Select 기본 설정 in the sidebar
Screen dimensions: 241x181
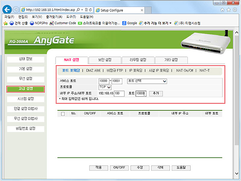pyautogui.click(x=26, y=69)
